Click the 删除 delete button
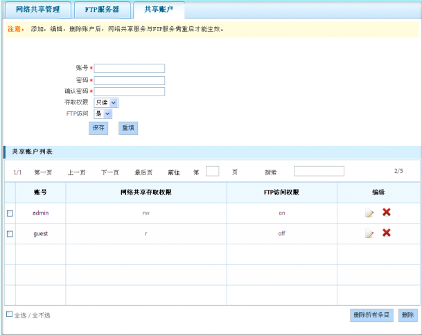Viewport: 422px width, 335px height. click(408, 315)
